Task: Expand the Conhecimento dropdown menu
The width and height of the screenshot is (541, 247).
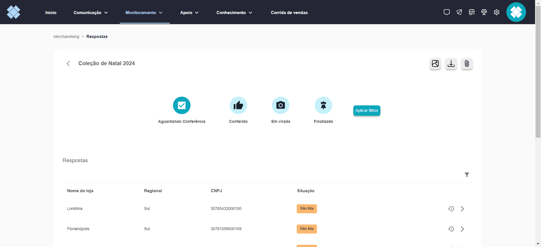Action: pos(234,13)
